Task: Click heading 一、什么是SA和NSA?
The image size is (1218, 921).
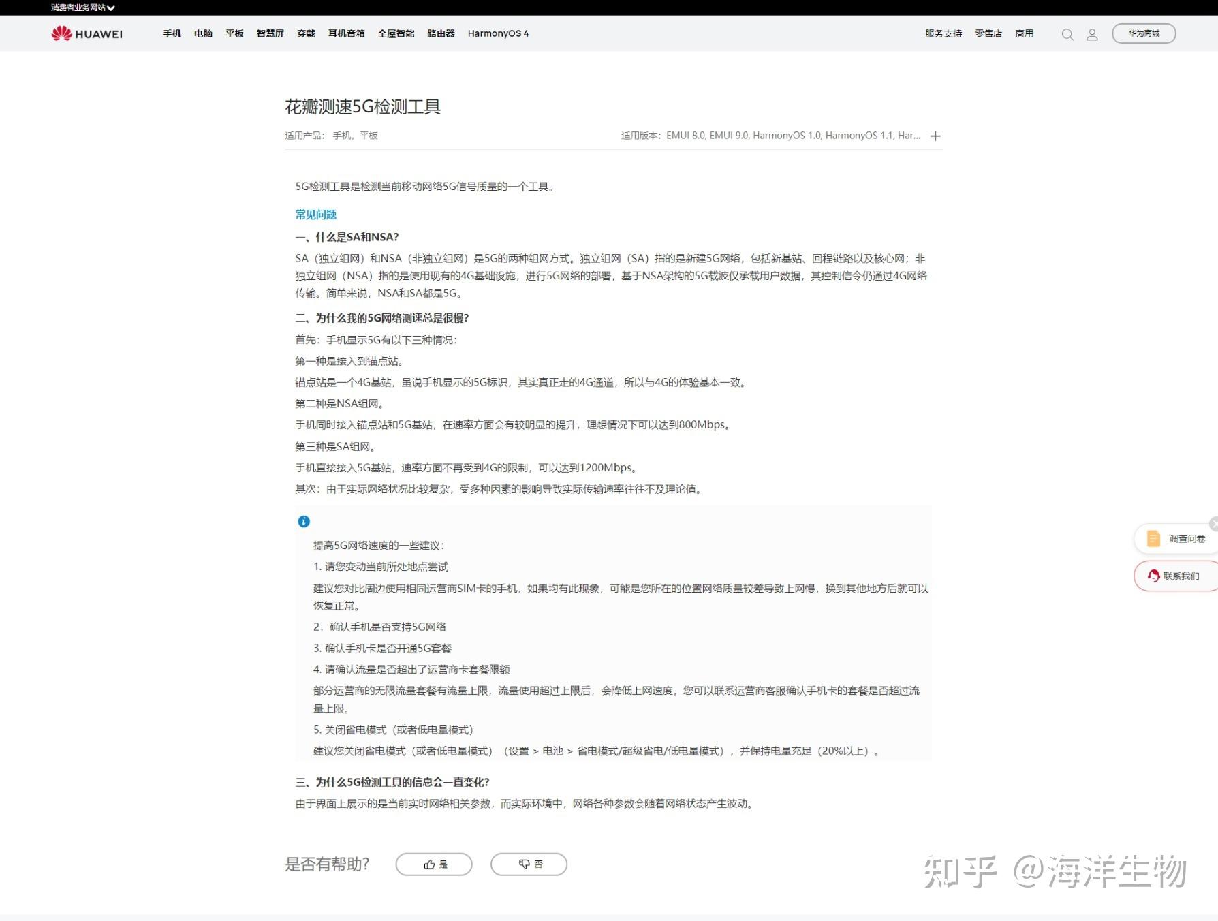Action: pos(347,237)
